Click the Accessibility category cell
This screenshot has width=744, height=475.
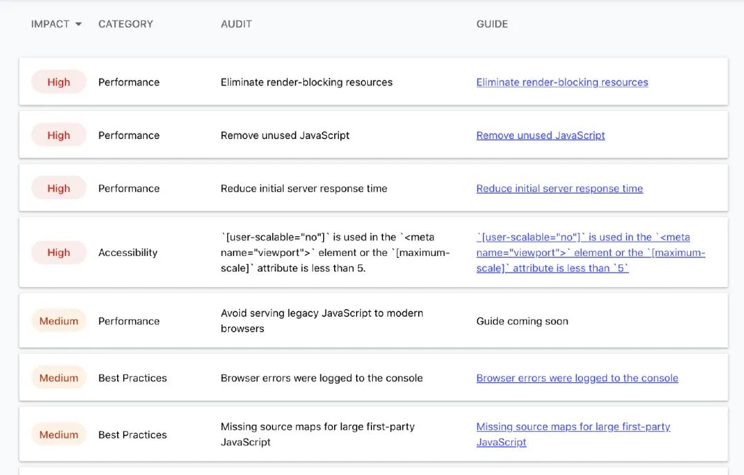pyautogui.click(x=127, y=253)
